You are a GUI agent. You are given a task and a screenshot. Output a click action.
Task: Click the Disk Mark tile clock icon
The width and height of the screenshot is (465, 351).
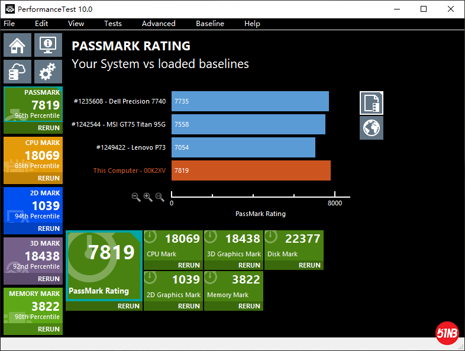(x=271, y=237)
